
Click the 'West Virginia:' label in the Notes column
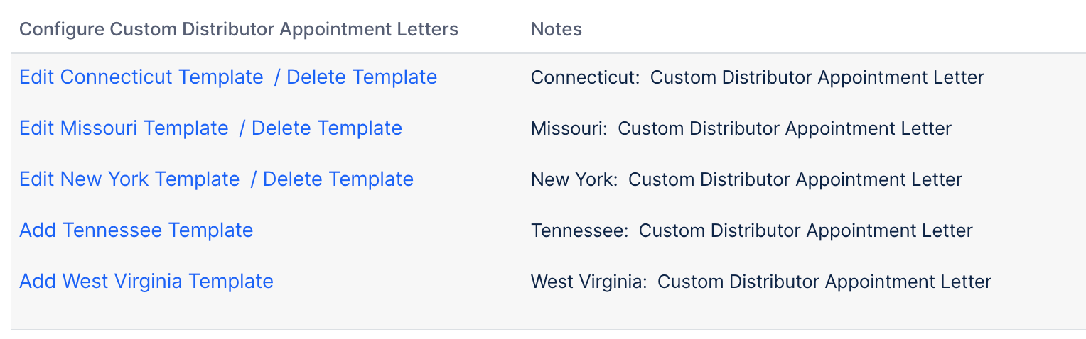point(589,282)
